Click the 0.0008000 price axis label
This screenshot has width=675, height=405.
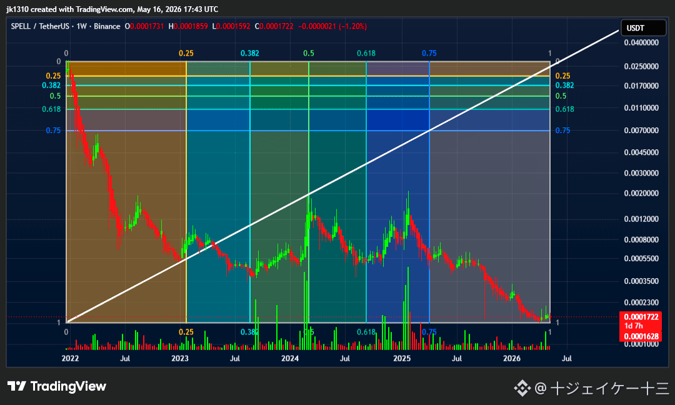[641, 240]
